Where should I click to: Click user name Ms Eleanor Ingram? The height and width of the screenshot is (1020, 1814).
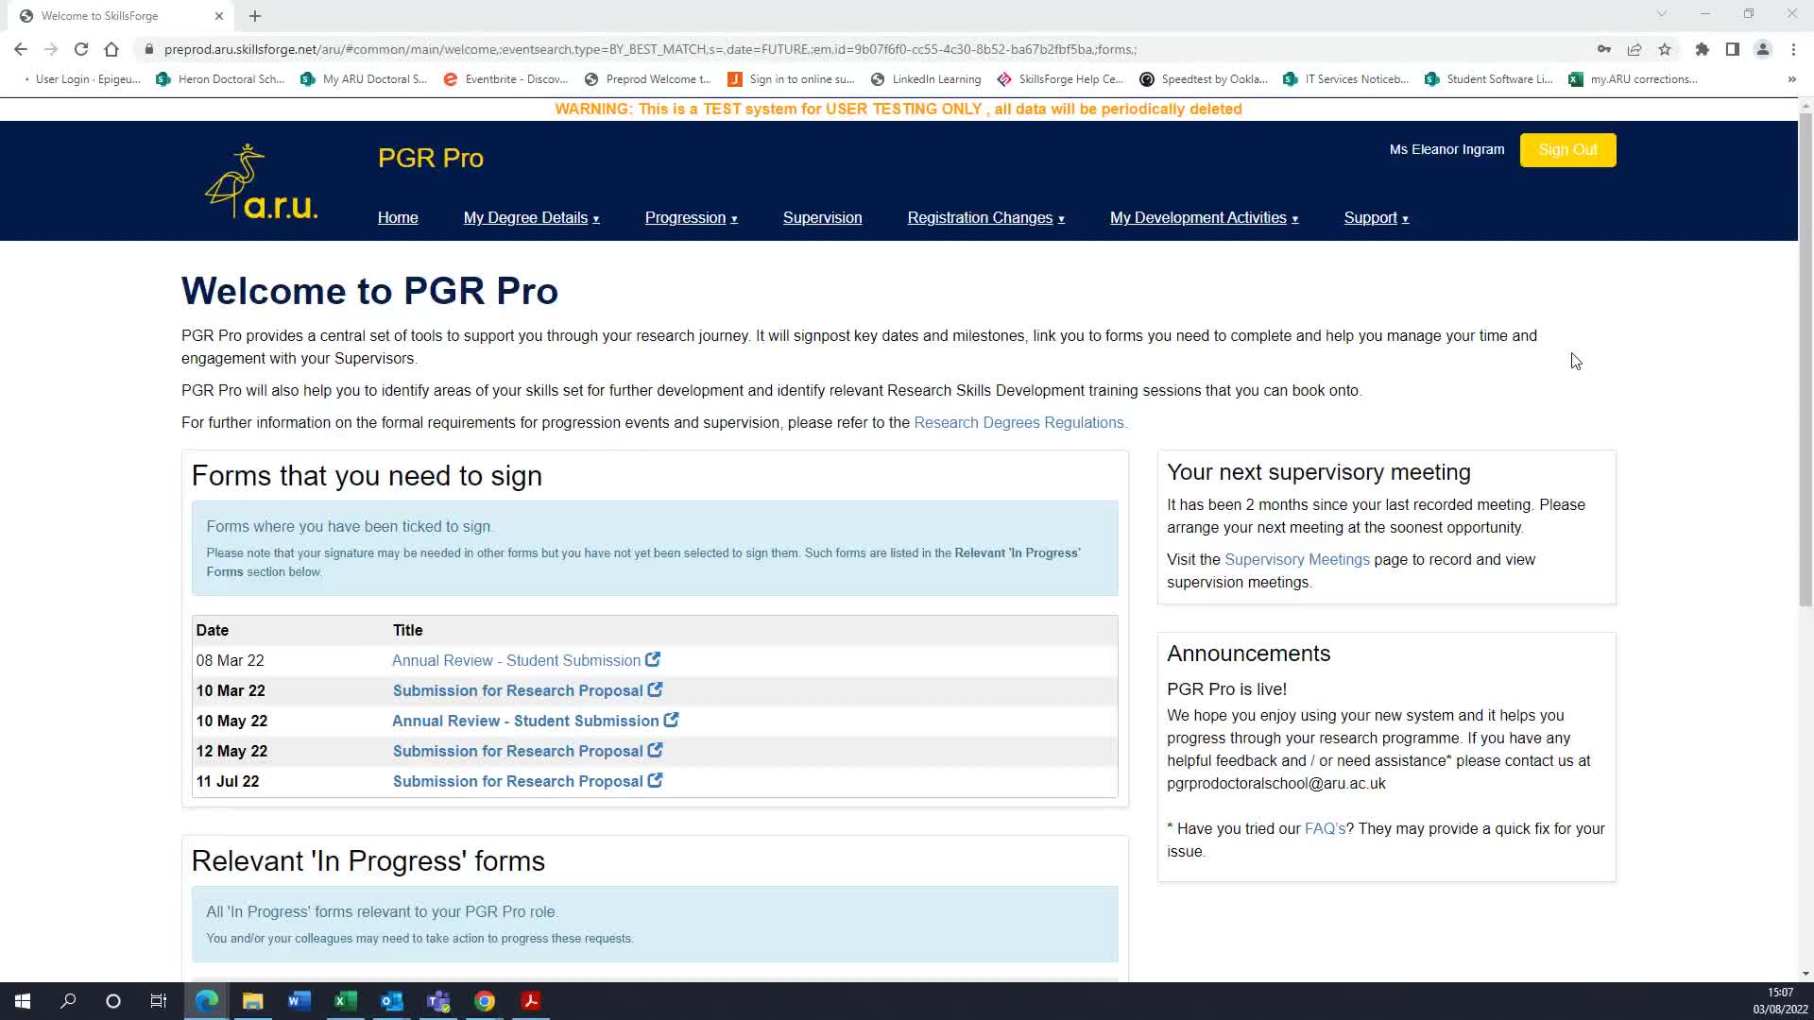pyautogui.click(x=1446, y=149)
